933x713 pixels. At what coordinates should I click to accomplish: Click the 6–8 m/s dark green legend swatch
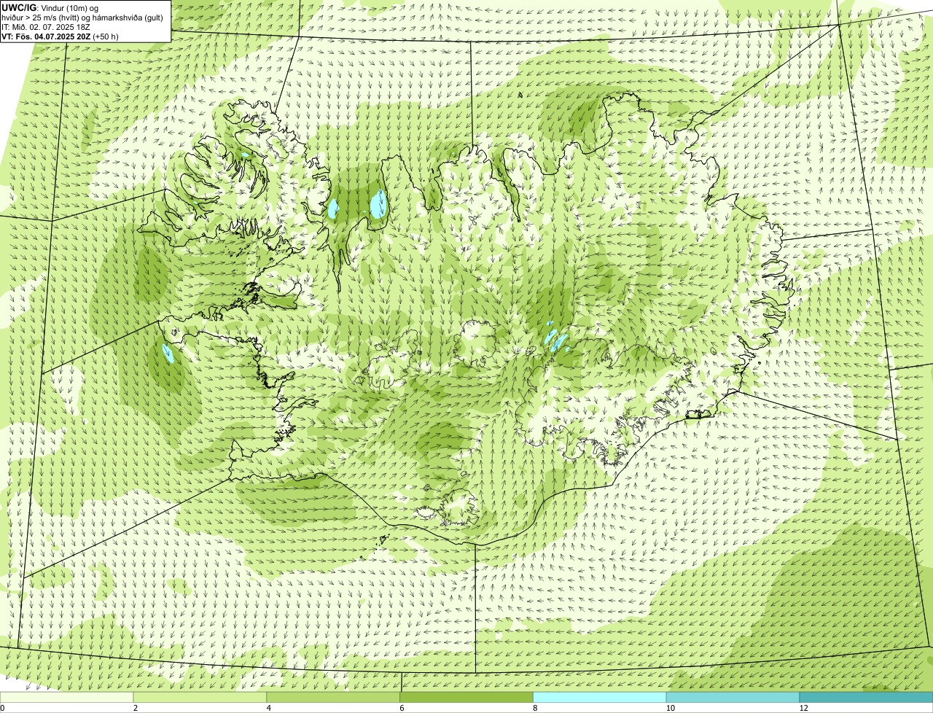coord(466,698)
